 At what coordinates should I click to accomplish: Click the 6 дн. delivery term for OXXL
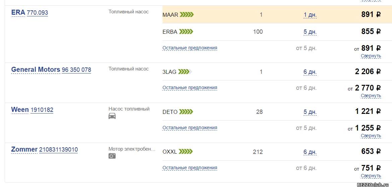[x=310, y=152]
